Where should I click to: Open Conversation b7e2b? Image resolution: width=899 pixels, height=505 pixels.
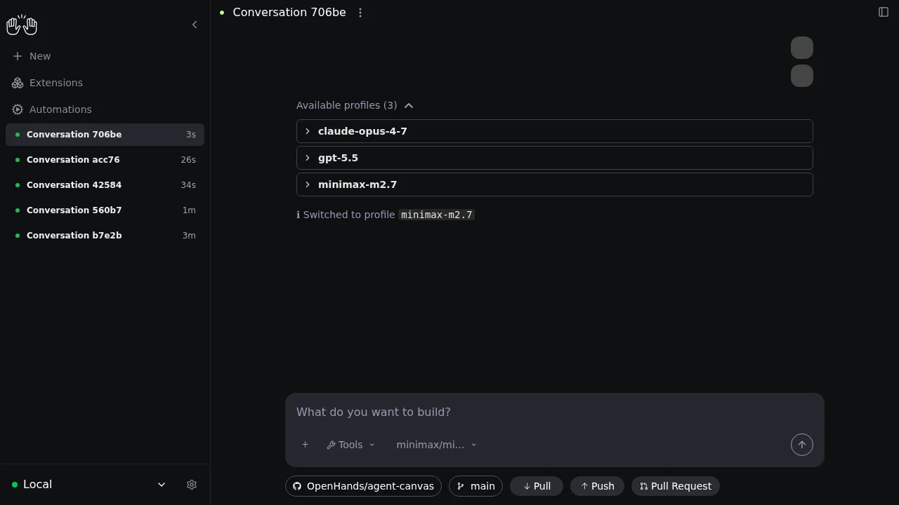[x=105, y=236]
